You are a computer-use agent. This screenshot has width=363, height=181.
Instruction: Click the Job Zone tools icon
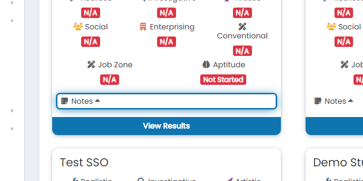[91, 65]
